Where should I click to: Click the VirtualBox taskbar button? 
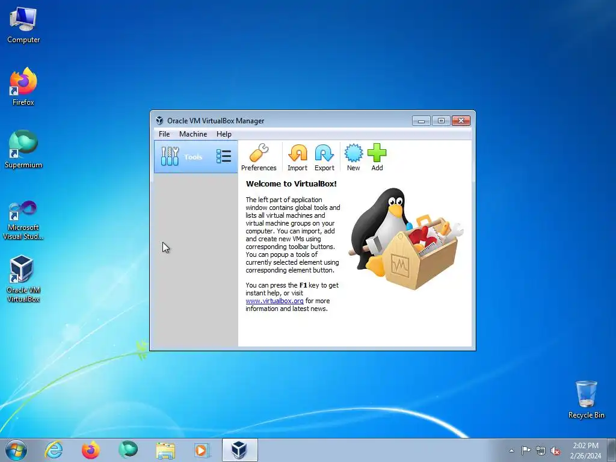239,450
